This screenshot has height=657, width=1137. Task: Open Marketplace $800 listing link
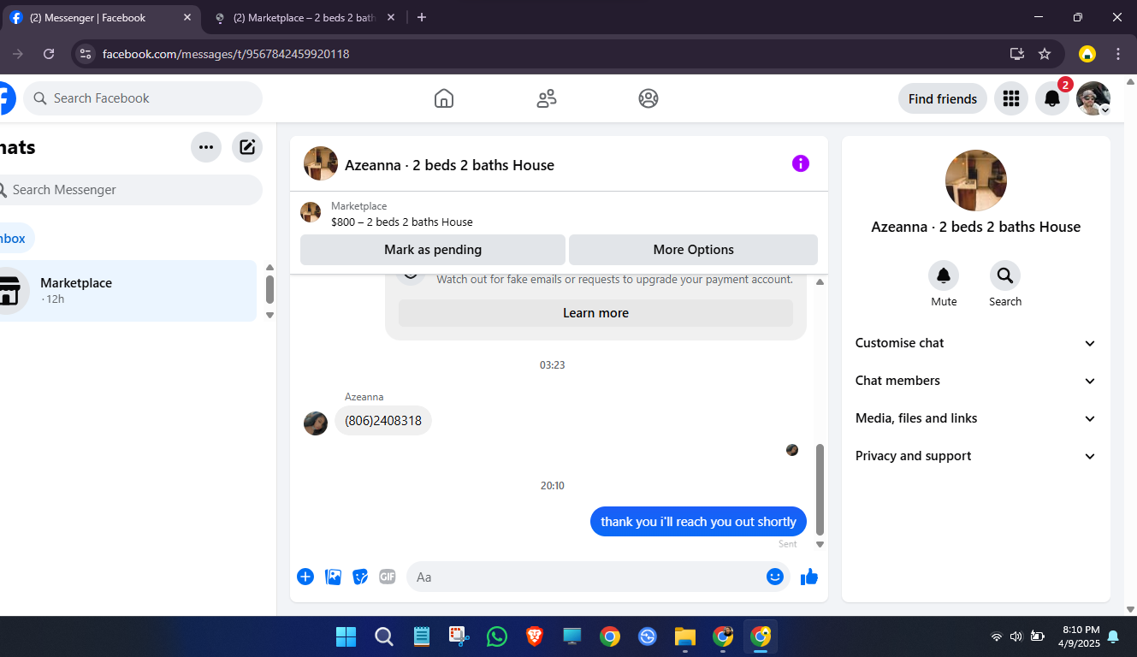click(x=402, y=222)
